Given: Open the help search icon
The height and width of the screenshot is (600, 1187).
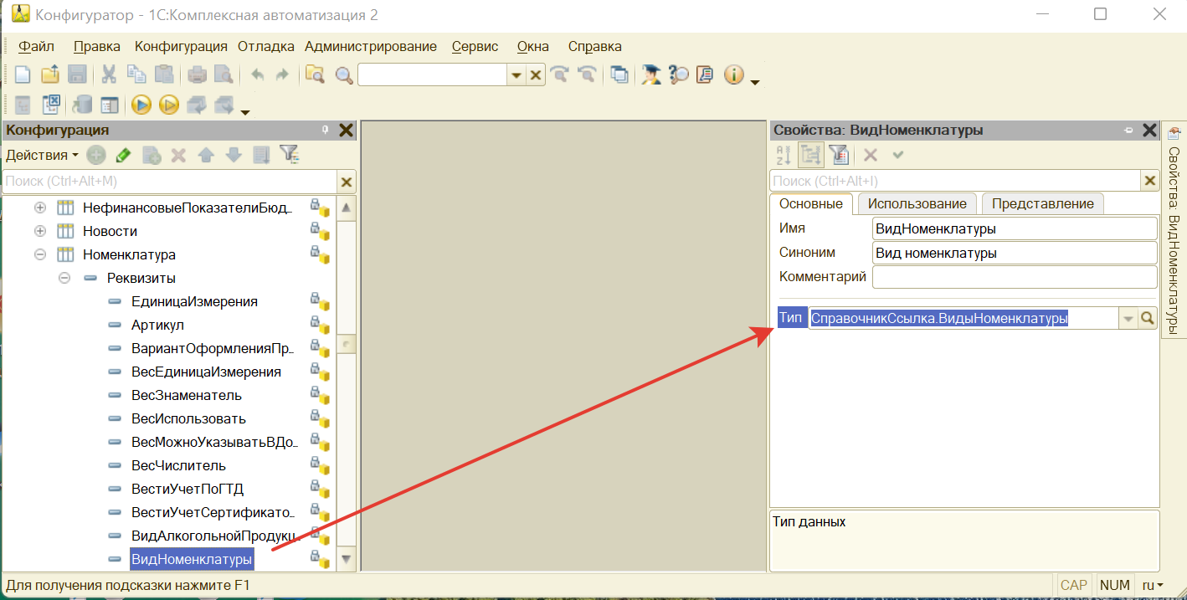Looking at the screenshot, I should coord(678,74).
